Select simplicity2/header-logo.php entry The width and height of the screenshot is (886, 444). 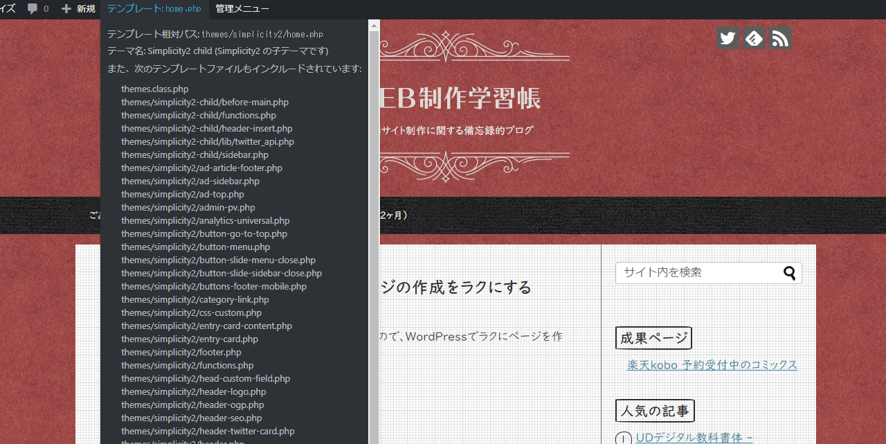pos(194,391)
